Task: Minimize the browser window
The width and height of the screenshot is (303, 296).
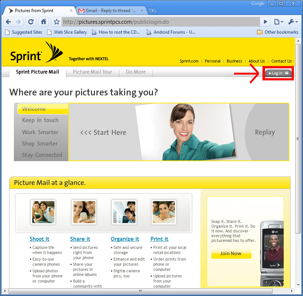Action: coord(272,4)
